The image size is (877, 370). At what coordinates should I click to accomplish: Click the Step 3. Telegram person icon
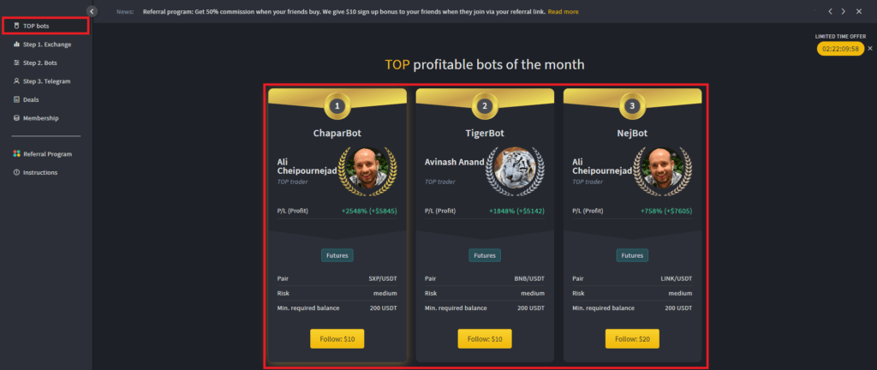click(x=17, y=81)
